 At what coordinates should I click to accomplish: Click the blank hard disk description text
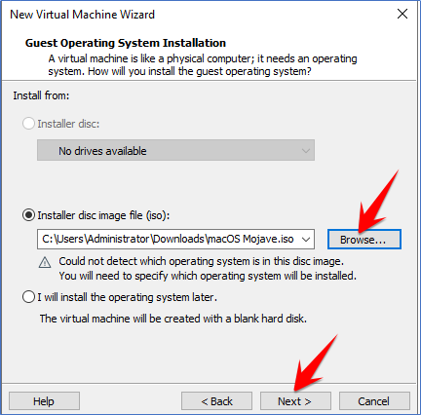tap(173, 319)
